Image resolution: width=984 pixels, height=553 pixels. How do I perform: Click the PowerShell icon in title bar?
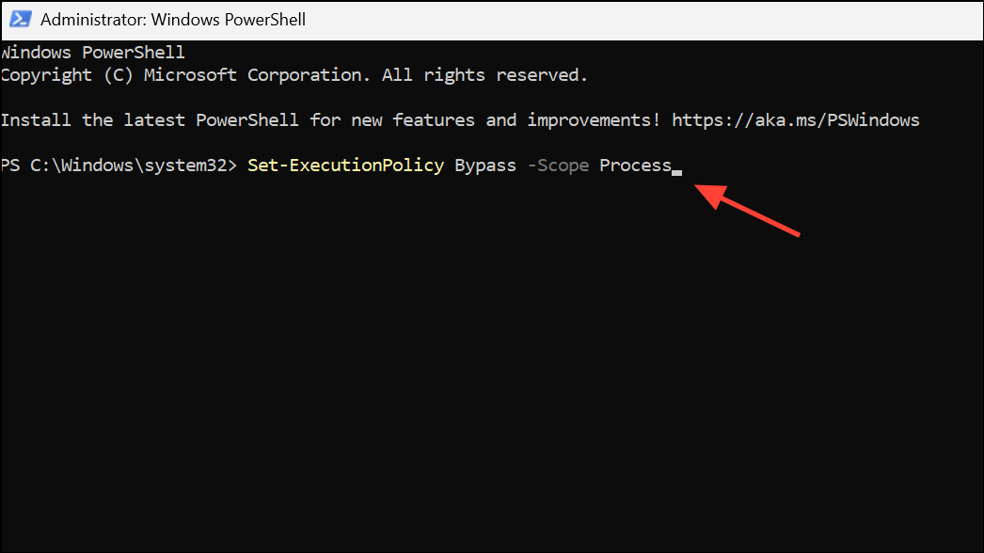(20, 20)
